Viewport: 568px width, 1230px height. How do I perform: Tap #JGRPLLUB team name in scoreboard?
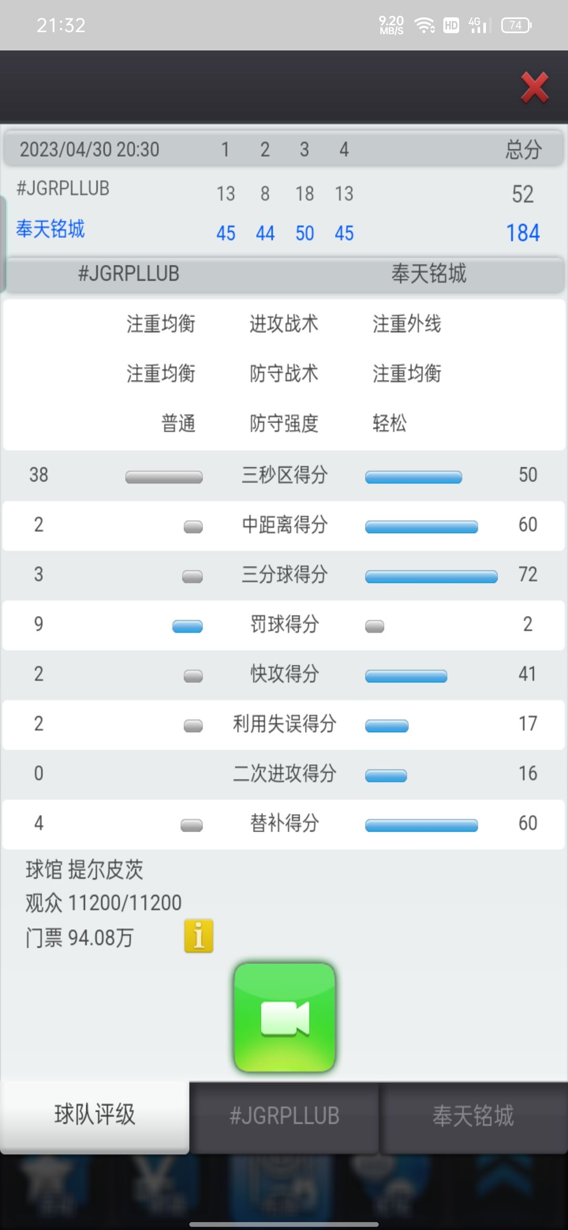pyautogui.click(x=63, y=188)
